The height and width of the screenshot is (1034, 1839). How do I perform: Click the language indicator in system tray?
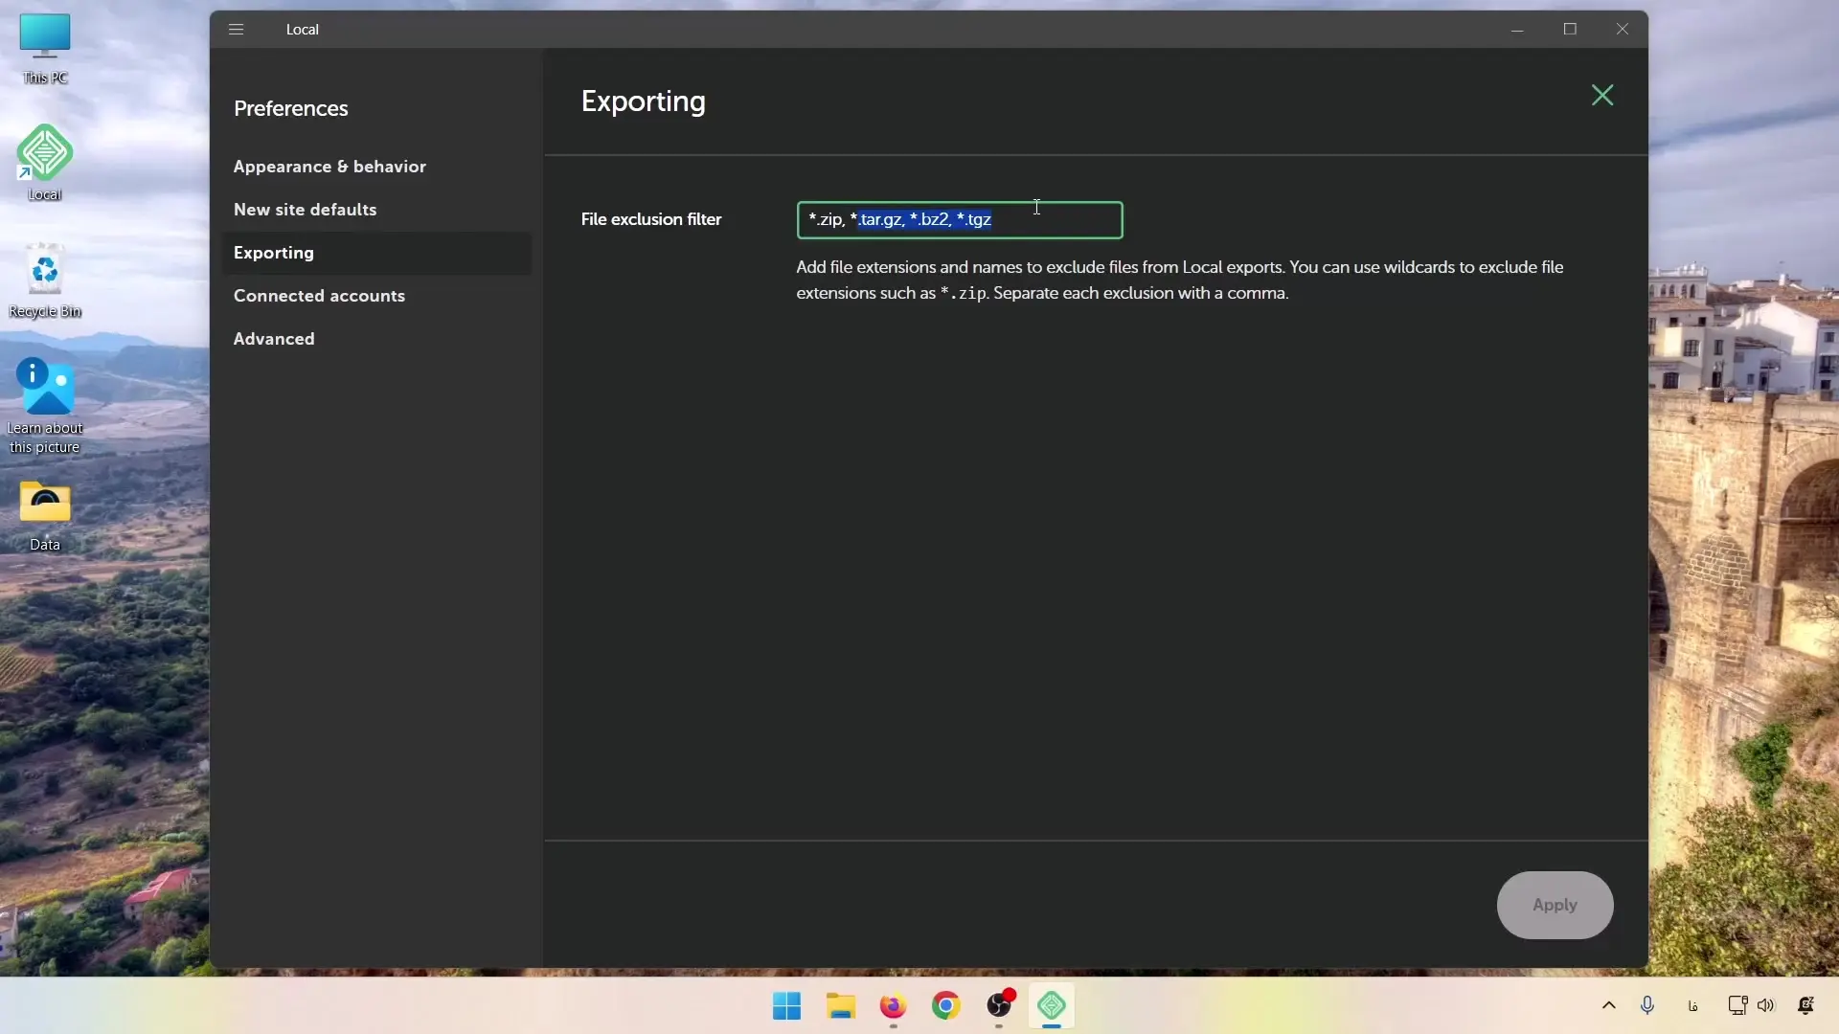point(1692,1005)
